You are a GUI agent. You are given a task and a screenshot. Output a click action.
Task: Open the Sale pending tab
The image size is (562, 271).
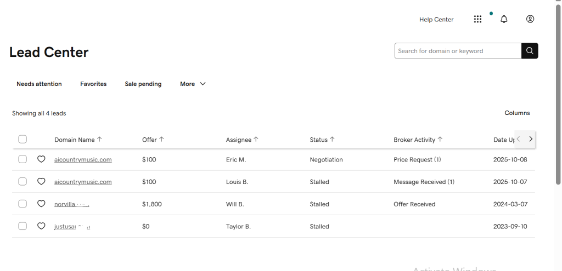[143, 84]
